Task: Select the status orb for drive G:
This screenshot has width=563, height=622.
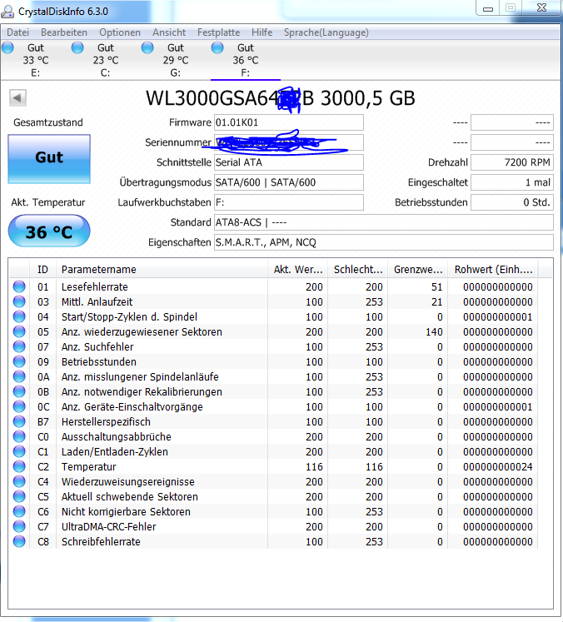Action: [147, 48]
